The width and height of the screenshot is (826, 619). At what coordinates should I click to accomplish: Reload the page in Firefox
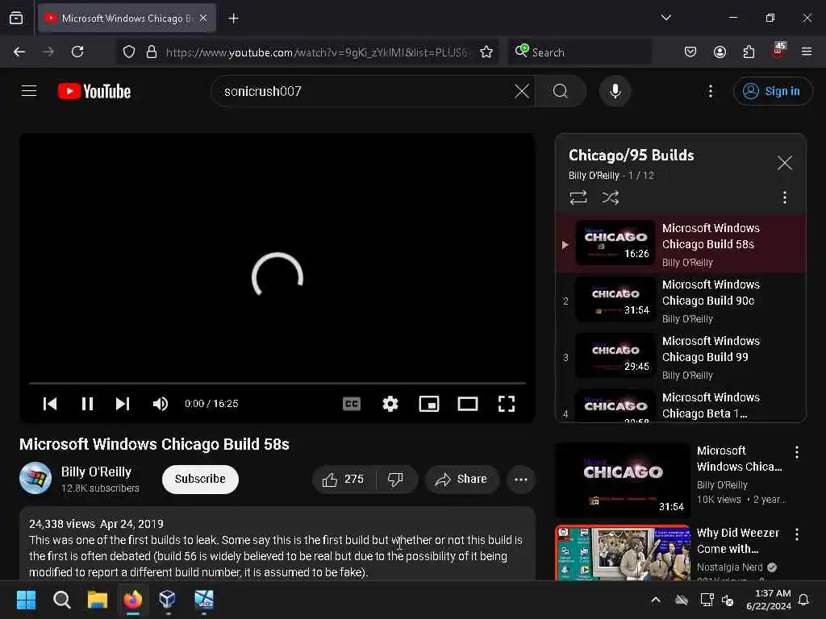(x=77, y=52)
